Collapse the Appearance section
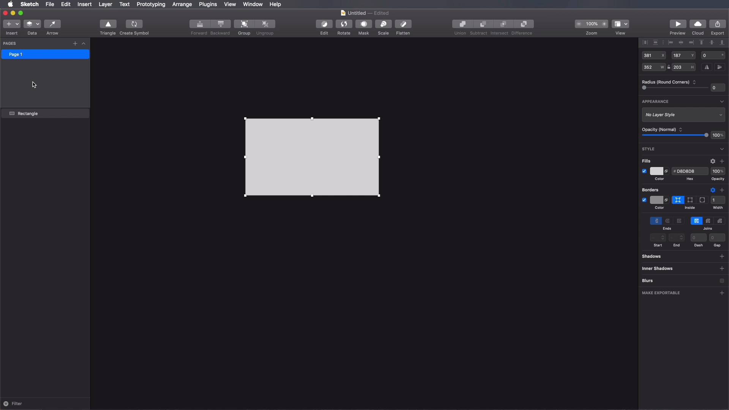The image size is (729, 410). (x=722, y=102)
